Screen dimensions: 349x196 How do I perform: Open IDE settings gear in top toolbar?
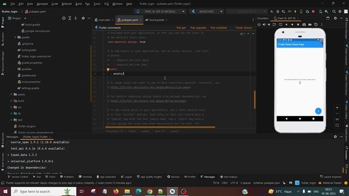(340, 11)
